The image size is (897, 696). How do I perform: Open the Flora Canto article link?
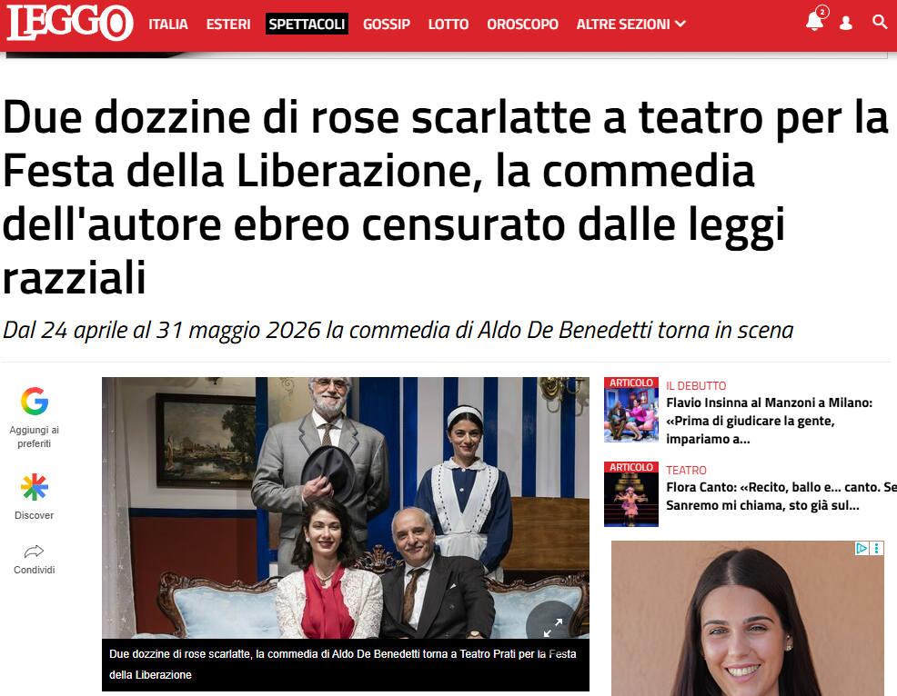click(x=781, y=497)
